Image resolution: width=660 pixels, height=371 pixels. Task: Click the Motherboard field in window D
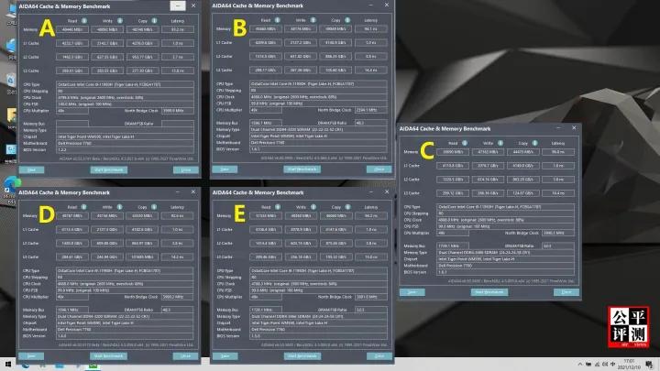click(x=125, y=330)
